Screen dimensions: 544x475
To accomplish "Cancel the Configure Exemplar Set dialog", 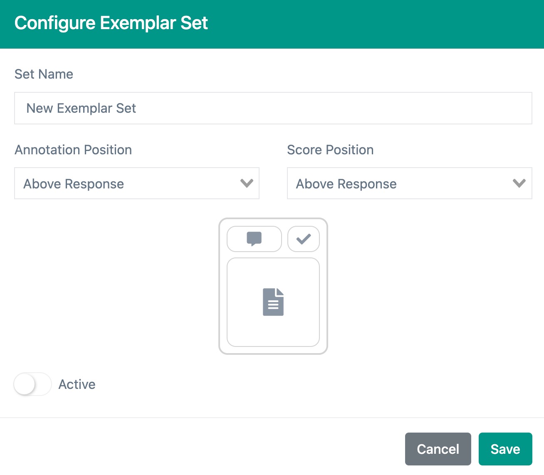I will [x=438, y=449].
